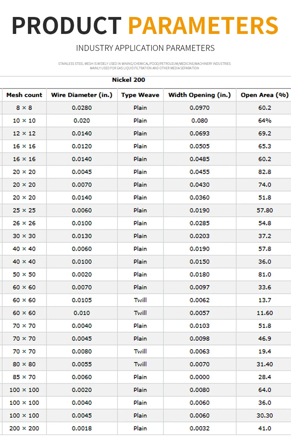
Task: Select the 64% open area cell
Action: pos(264,121)
